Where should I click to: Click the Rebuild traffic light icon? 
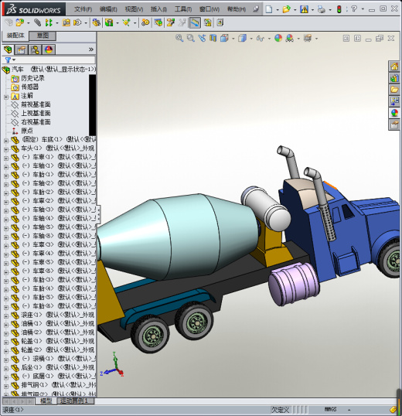pyautogui.click(x=339, y=9)
